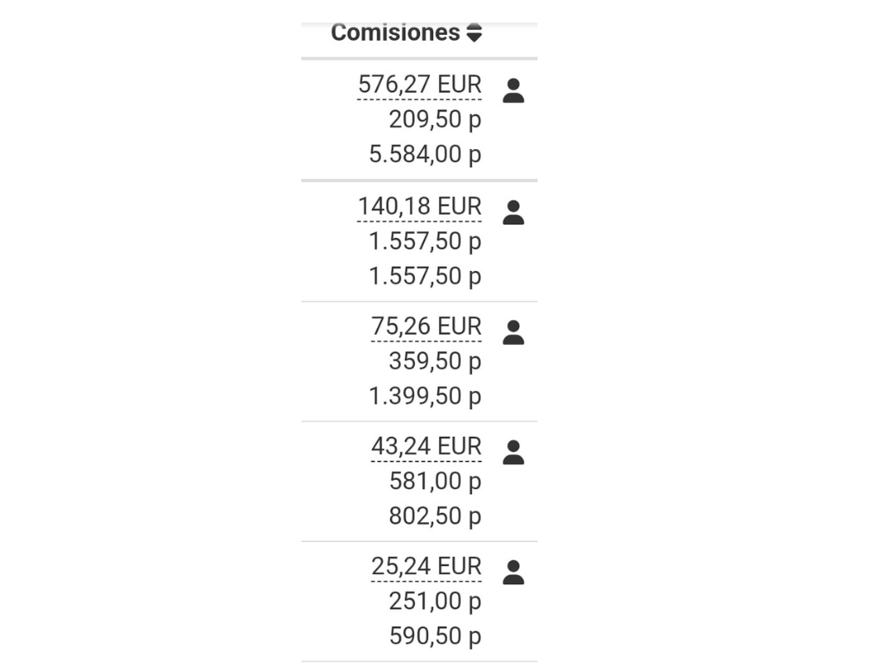Click the person icon next to 75,26 EUR

click(x=514, y=331)
